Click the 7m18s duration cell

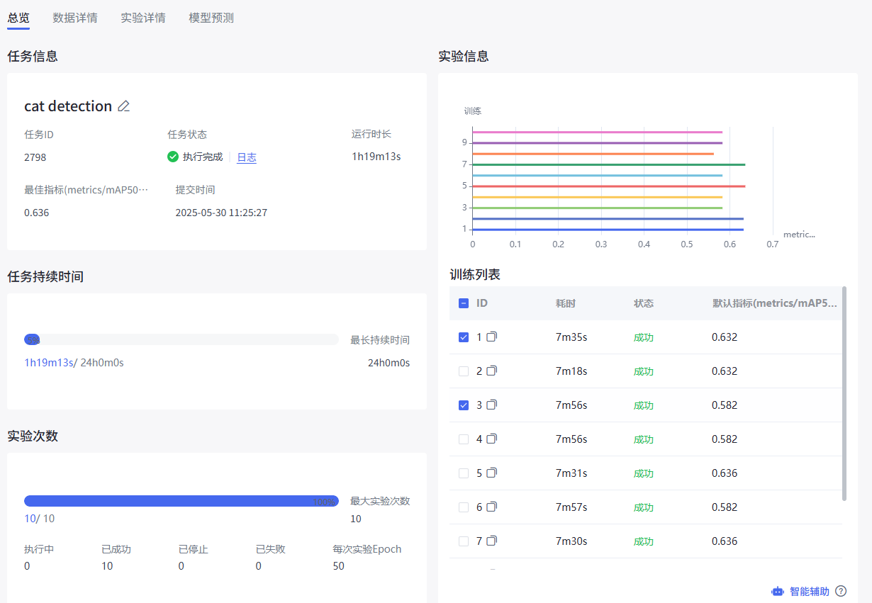pos(571,371)
